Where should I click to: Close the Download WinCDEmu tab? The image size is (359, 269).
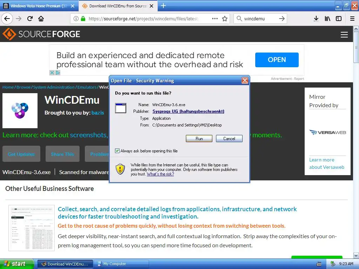pyautogui.click(x=151, y=6)
